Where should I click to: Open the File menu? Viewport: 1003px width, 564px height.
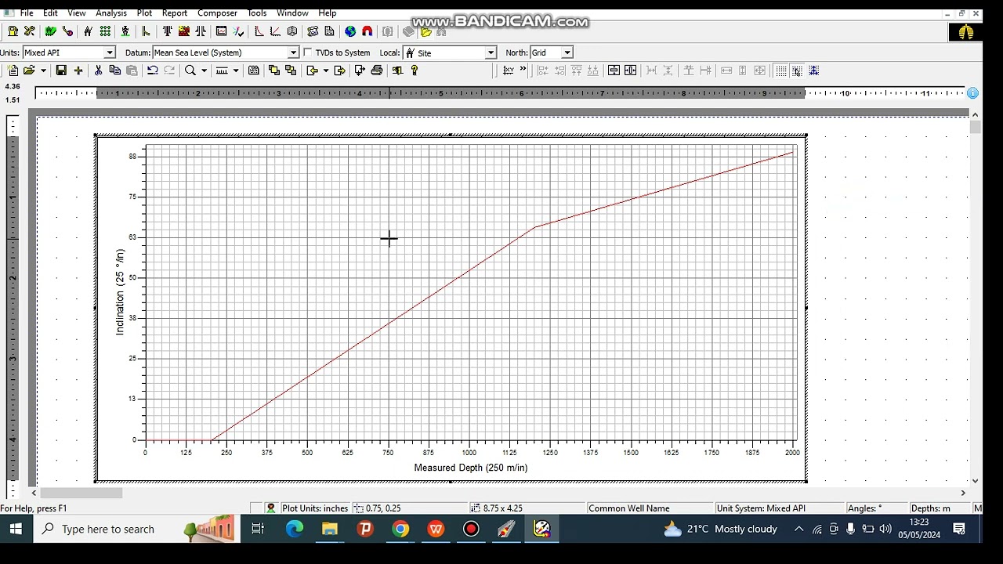(27, 13)
